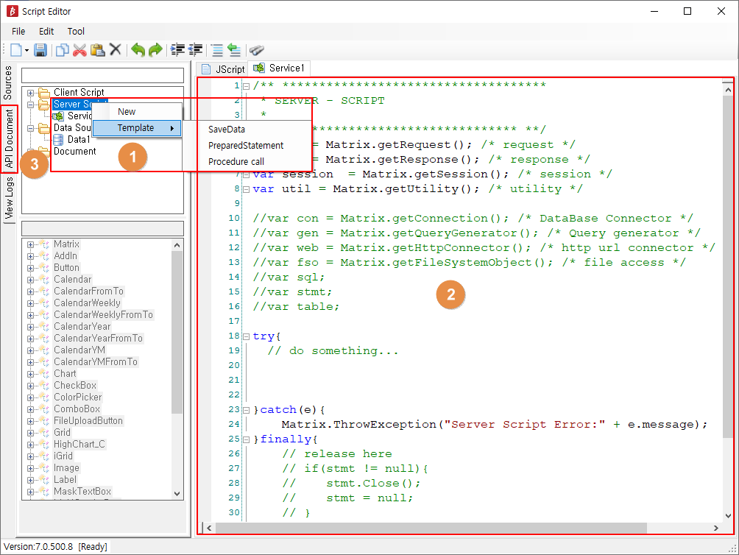Select CalendarWeeklyFromTo in the API list
The image size is (739, 555).
pyautogui.click(x=103, y=315)
